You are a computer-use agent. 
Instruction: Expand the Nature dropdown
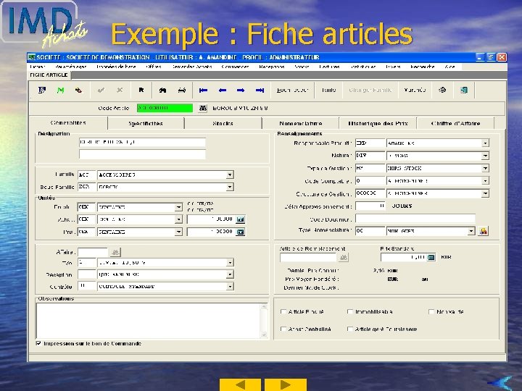(485, 156)
